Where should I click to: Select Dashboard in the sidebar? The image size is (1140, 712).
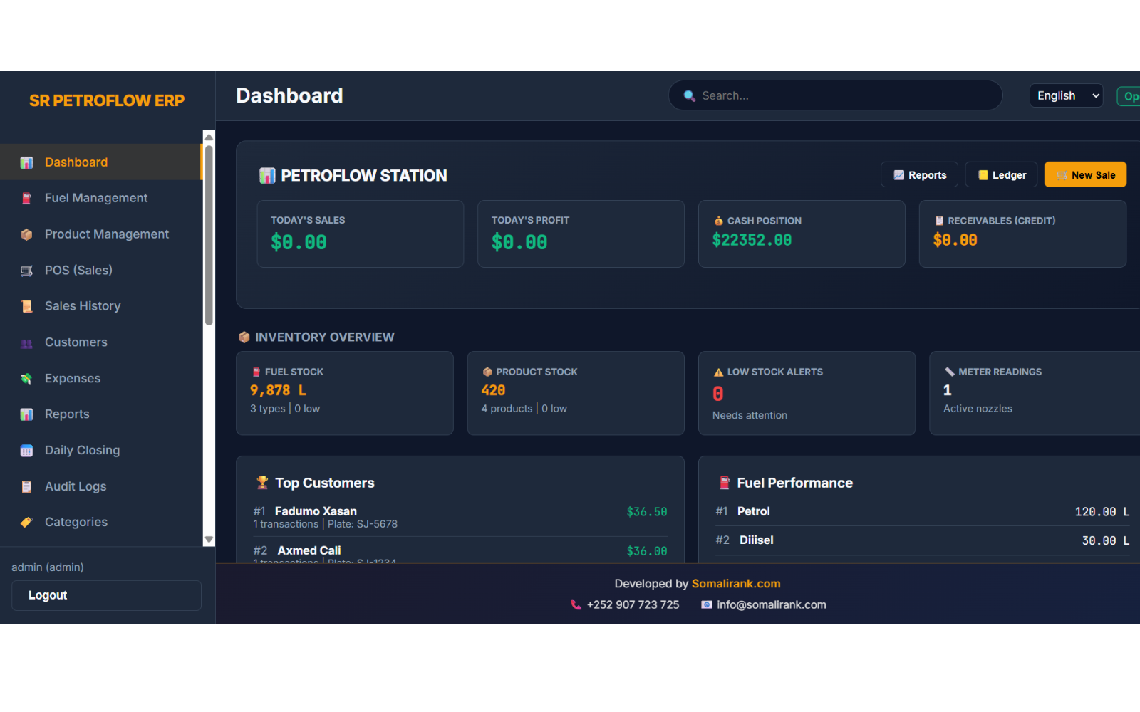76,162
